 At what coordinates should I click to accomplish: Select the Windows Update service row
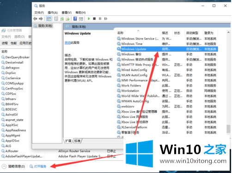167,49
